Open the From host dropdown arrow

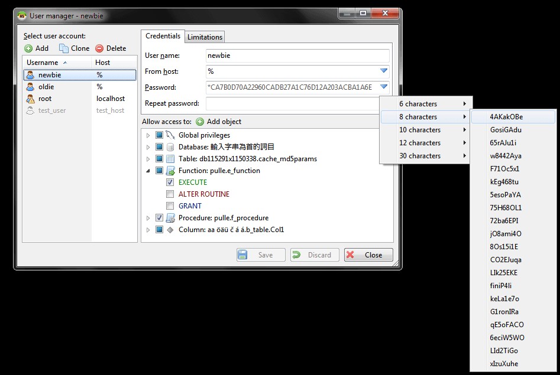[384, 71]
